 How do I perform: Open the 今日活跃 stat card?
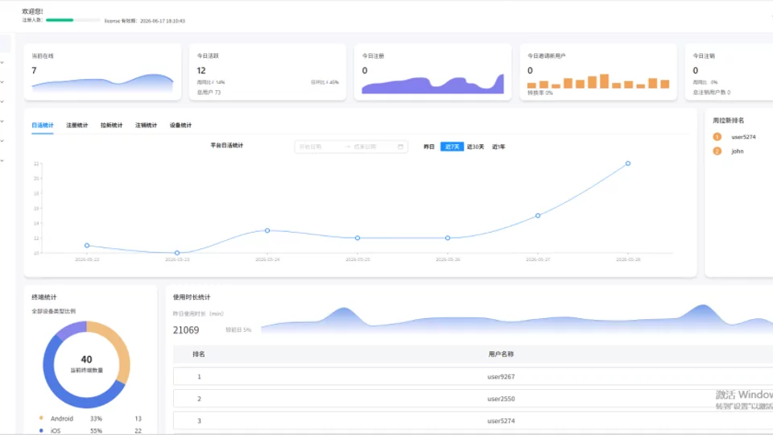click(x=267, y=72)
